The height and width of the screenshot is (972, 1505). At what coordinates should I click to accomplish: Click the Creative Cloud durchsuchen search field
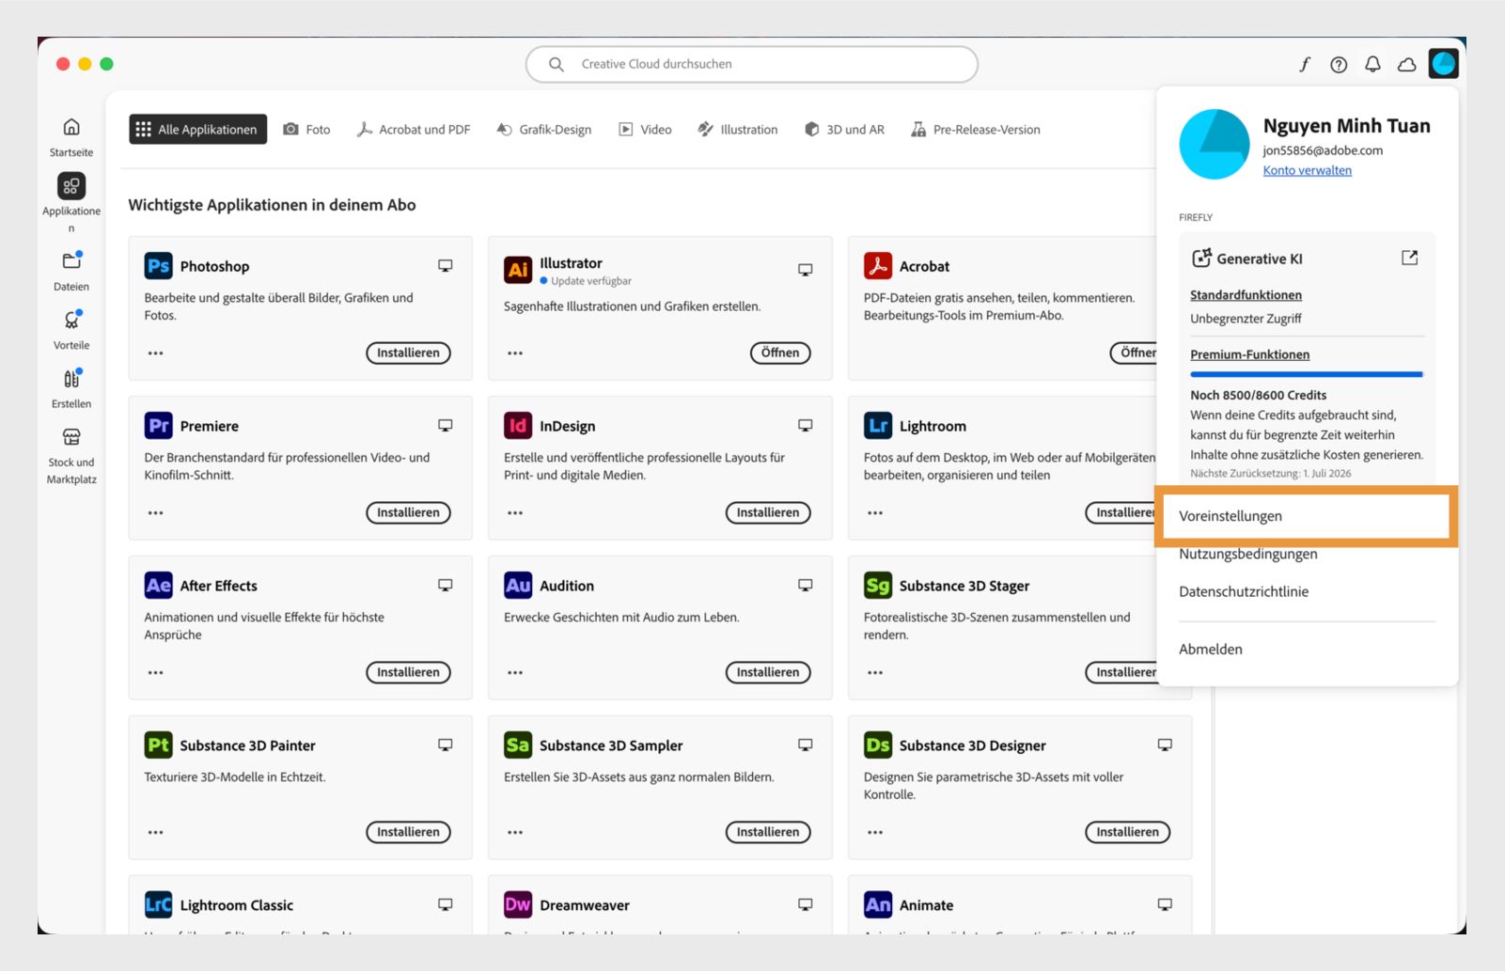pos(752,64)
